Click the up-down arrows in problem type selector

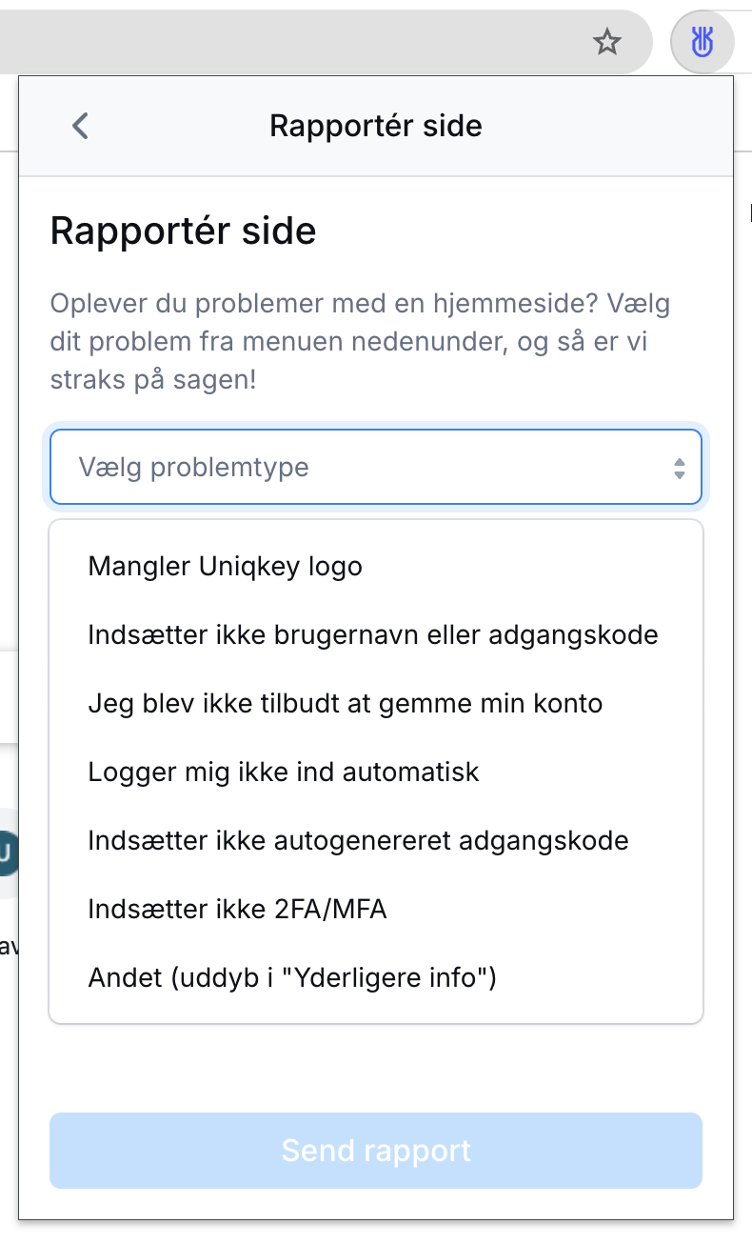(679, 468)
